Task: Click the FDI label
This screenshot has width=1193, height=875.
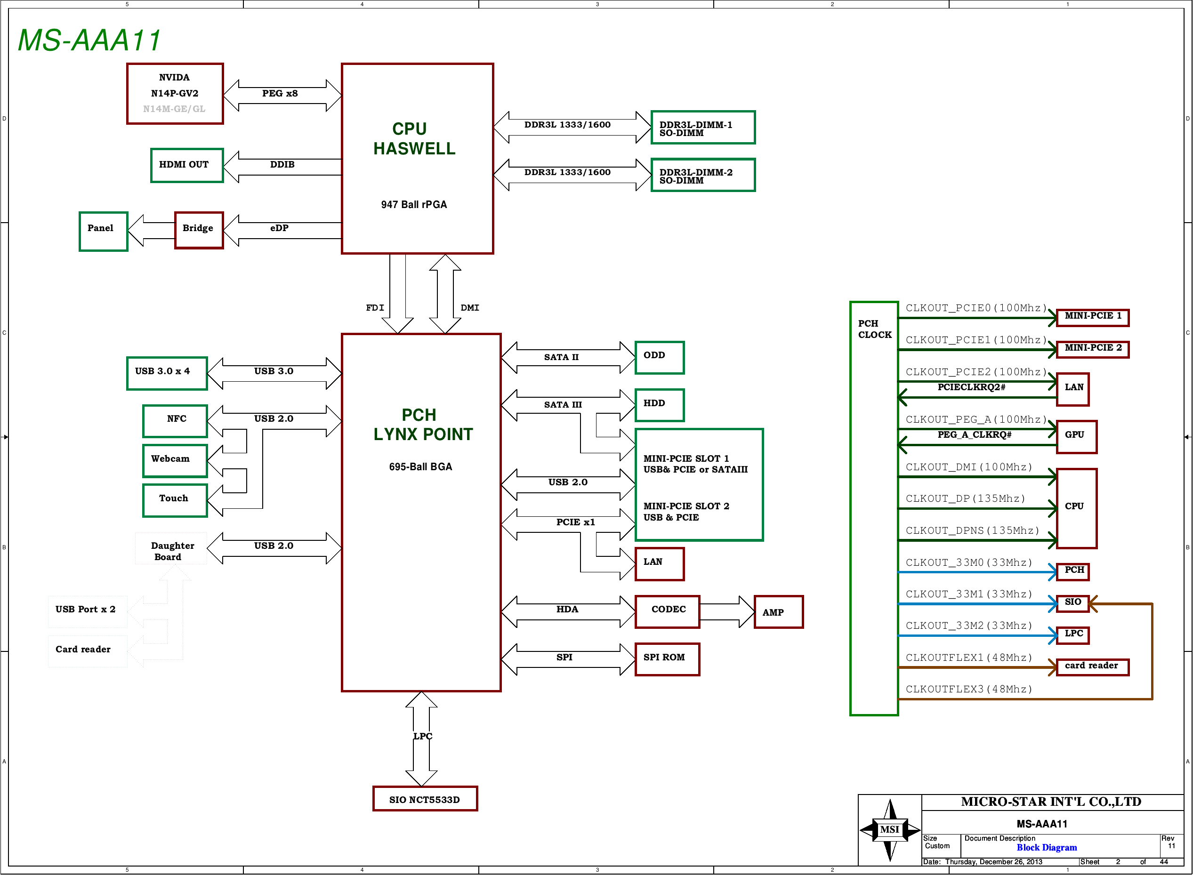Action: 375,308
